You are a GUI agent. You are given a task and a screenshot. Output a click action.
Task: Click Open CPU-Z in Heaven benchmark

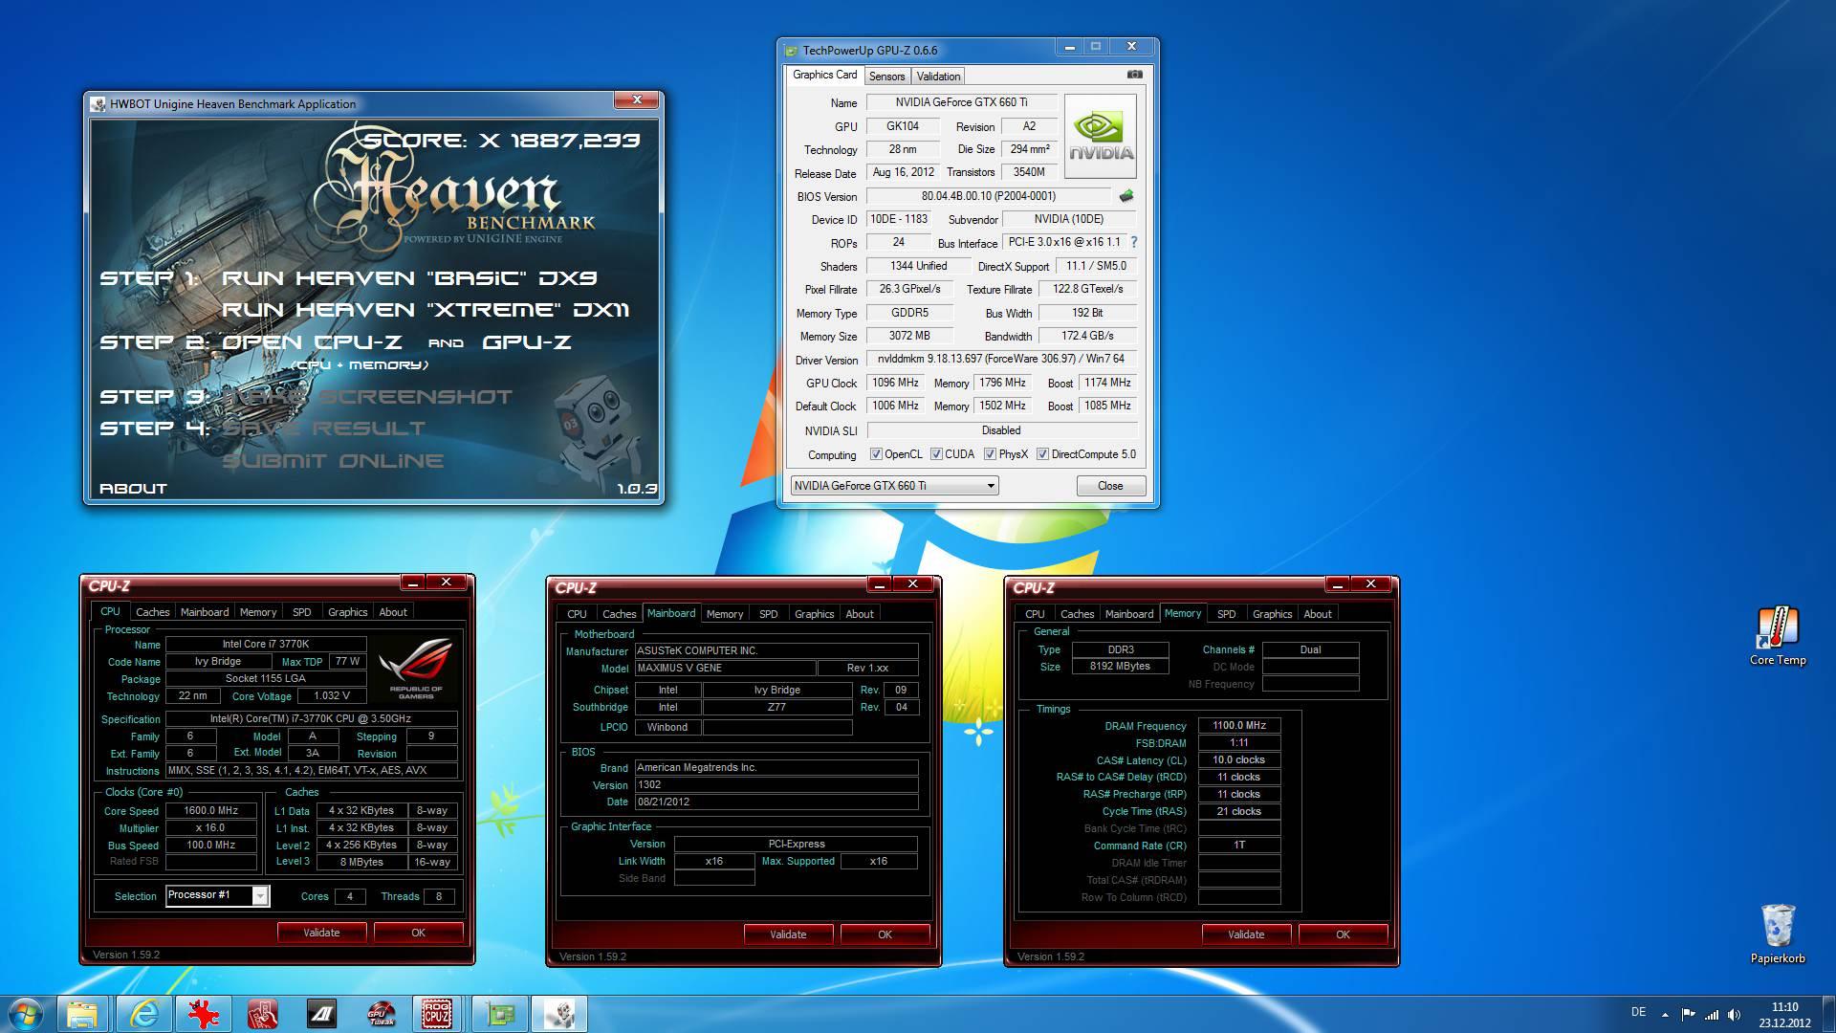coord(312,342)
